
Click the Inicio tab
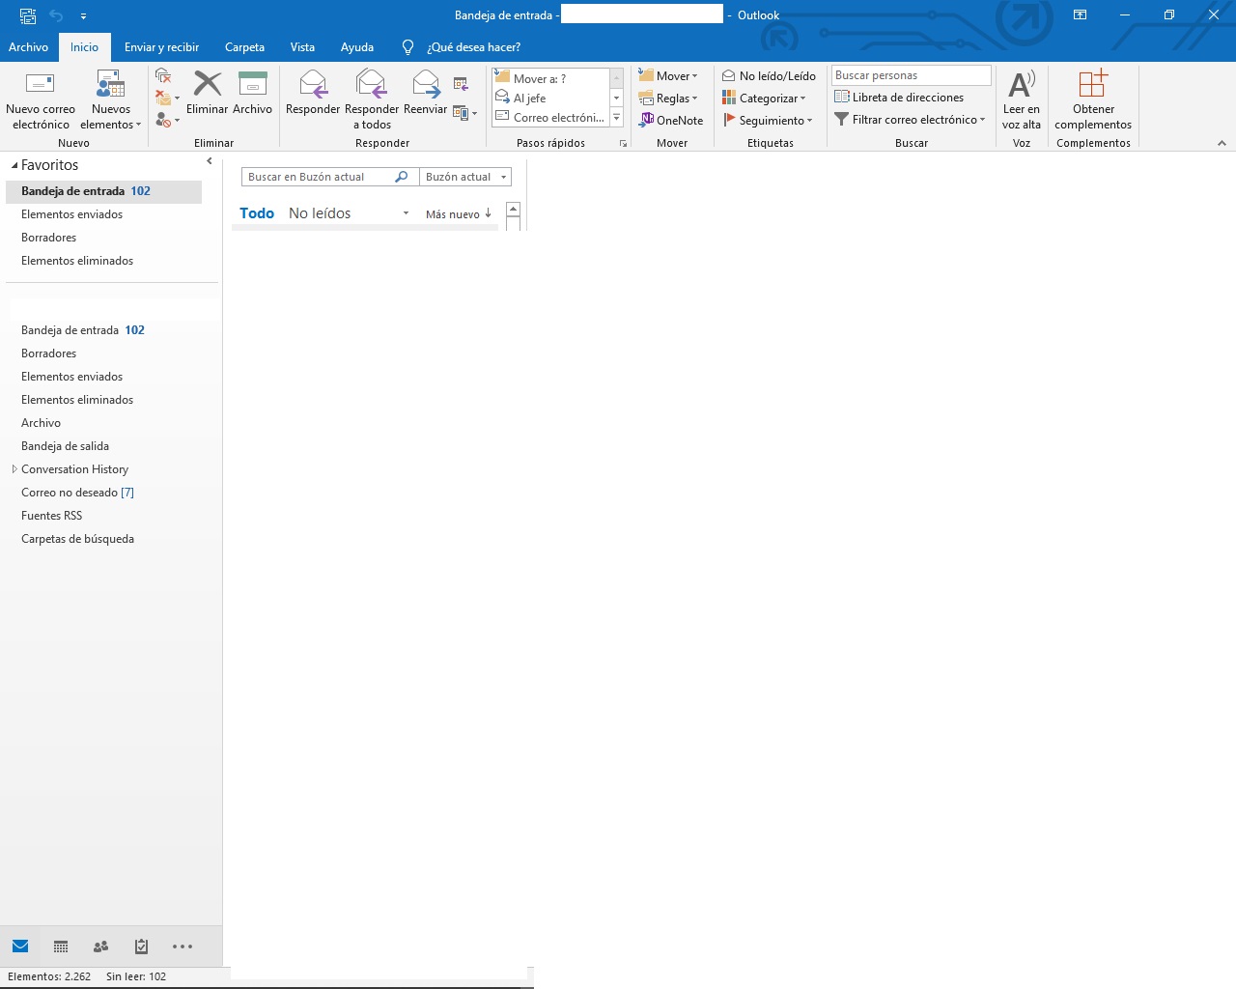click(x=84, y=46)
